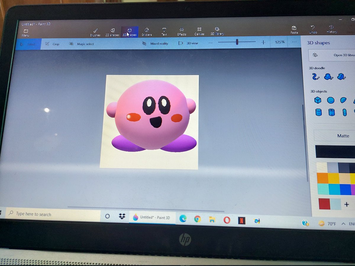Choose the turquoise color swatch
The width and height of the screenshot is (355, 266).
[x=323, y=189]
